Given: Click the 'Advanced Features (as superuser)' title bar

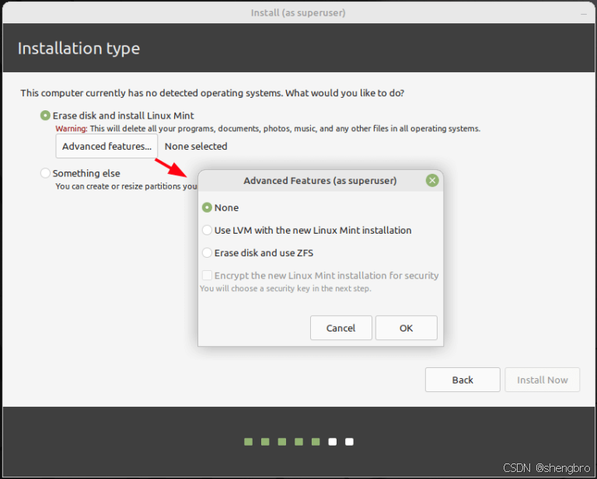Looking at the screenshot, I should click(319, 181).
